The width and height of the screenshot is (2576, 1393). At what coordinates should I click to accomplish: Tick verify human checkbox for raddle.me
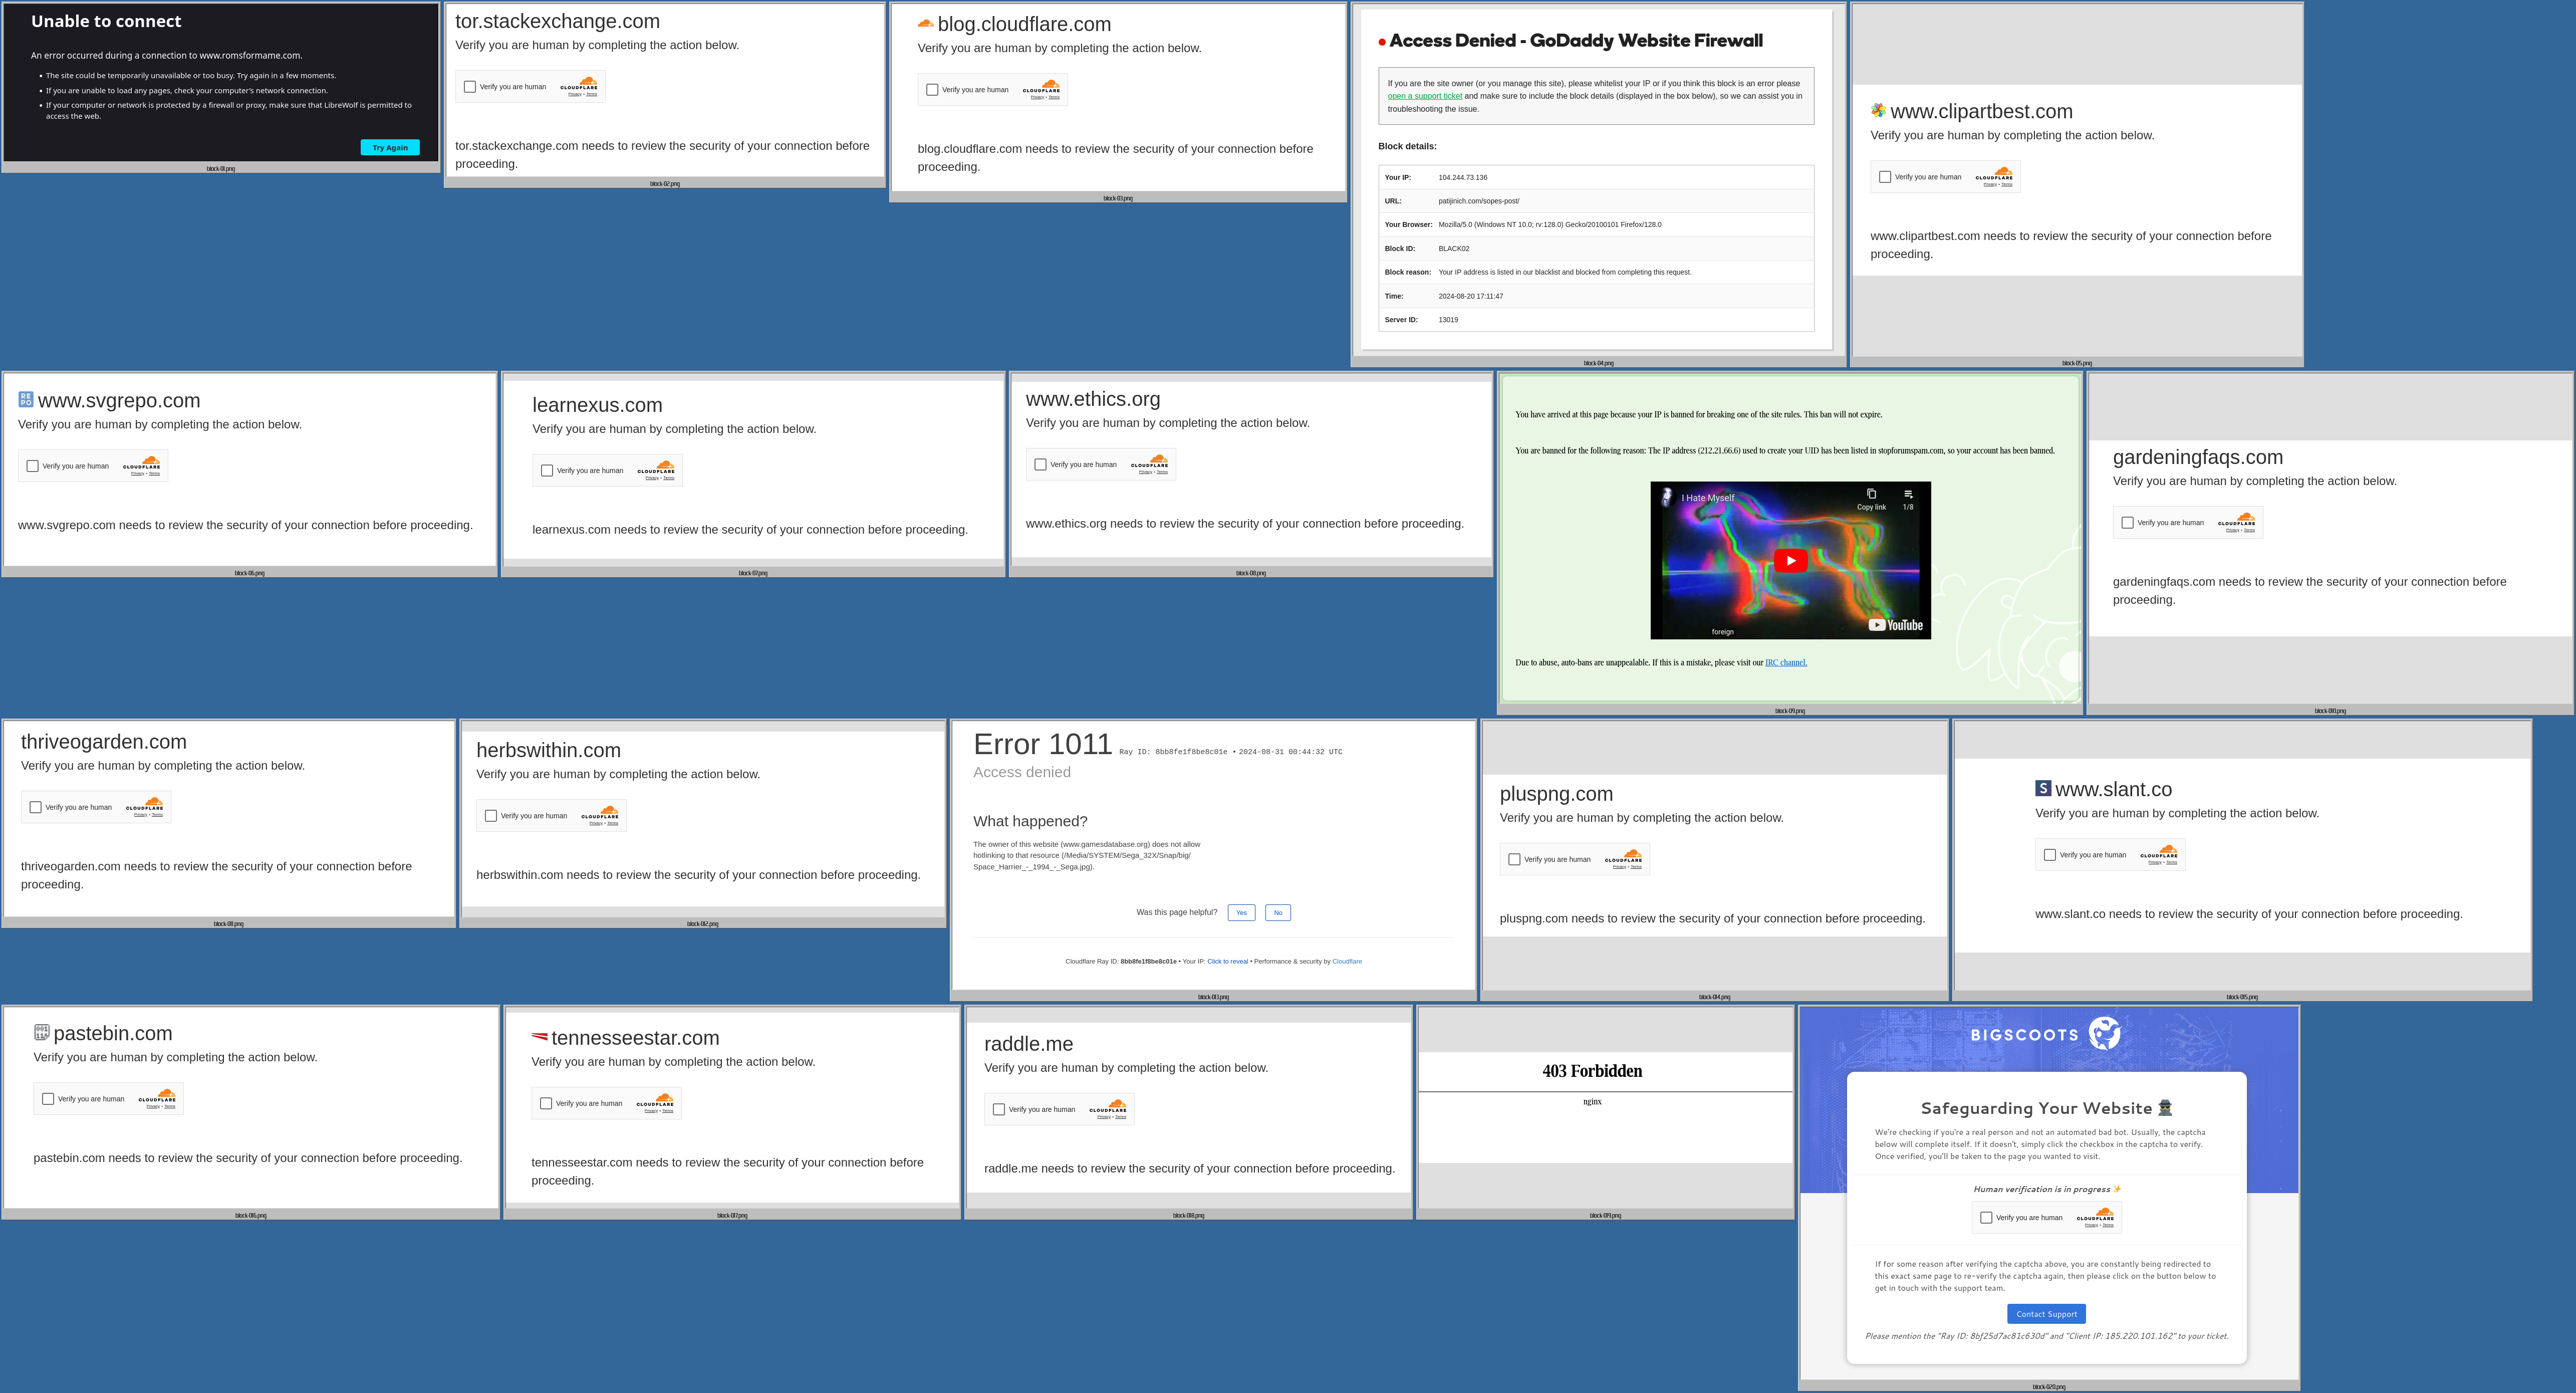coord(999,1109)
